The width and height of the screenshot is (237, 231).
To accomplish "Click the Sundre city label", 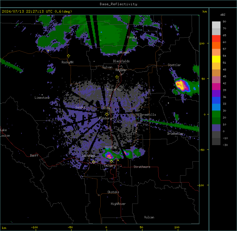I will [x=80, y=107].
